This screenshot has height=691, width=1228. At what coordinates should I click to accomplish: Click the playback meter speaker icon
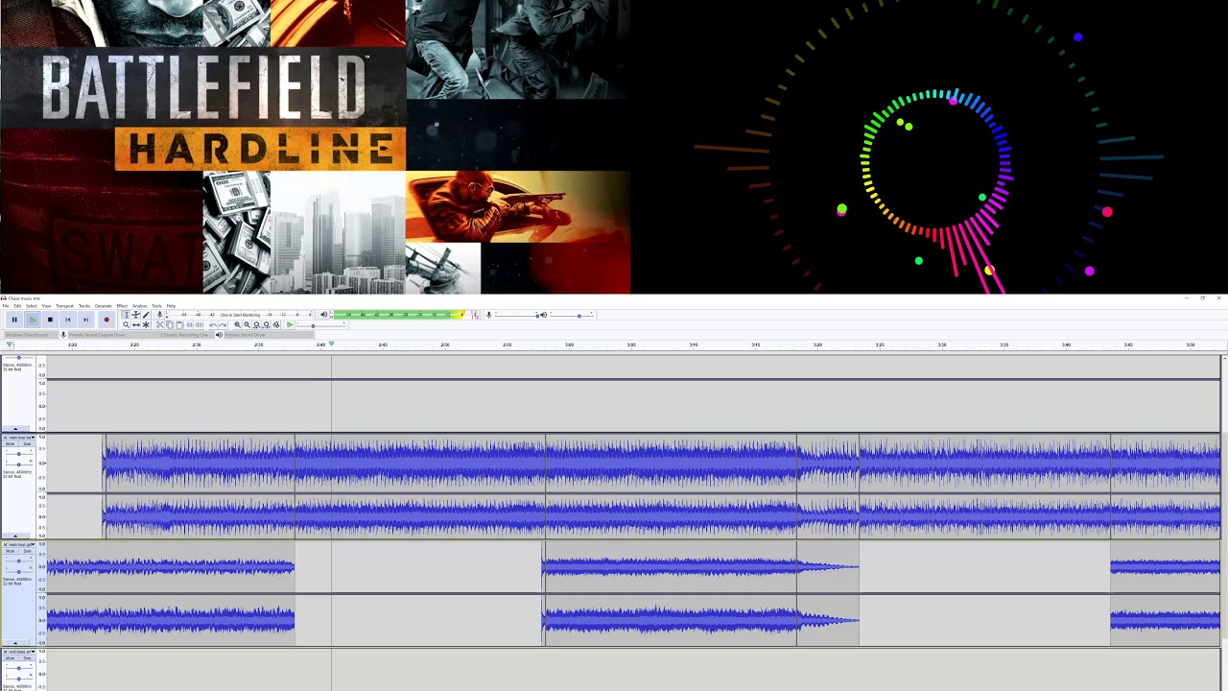tap(323, 315)
